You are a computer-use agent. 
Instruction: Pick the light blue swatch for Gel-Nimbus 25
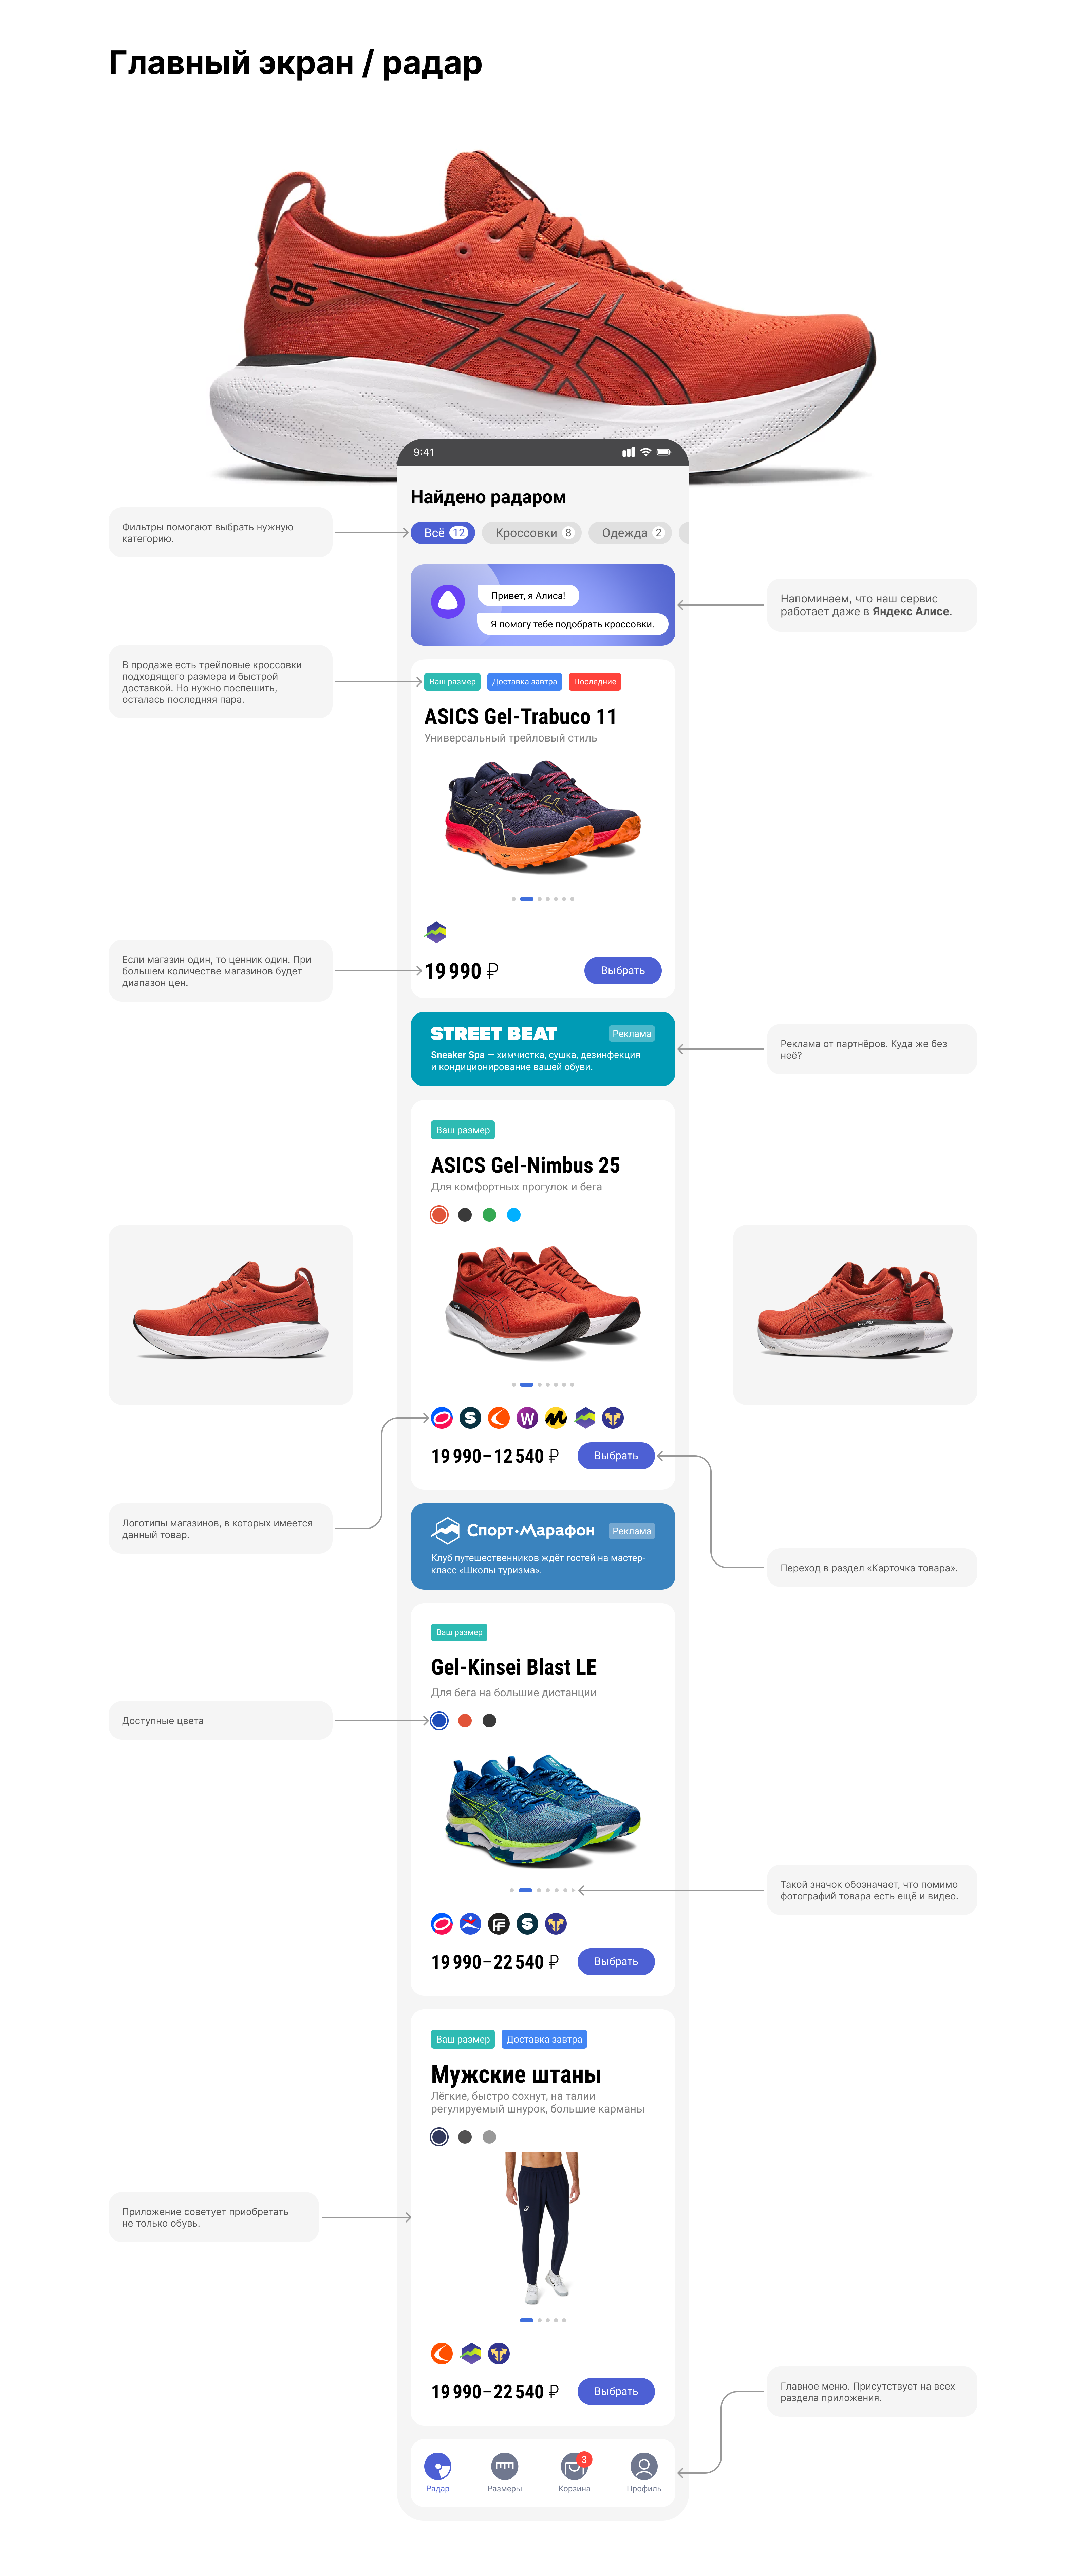coord(514,1214)
